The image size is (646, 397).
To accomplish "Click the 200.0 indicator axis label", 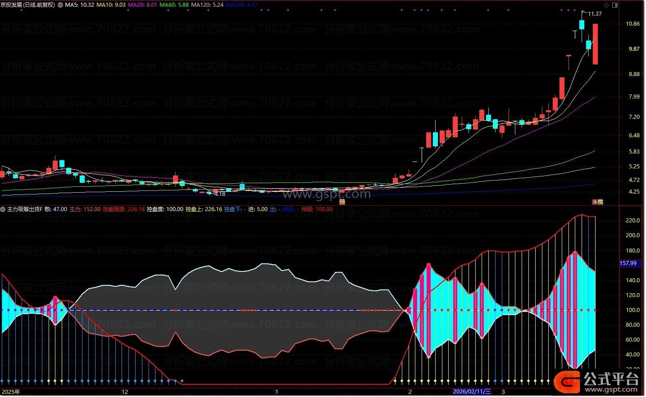I will pyautogui.click(x=633, y=235).
